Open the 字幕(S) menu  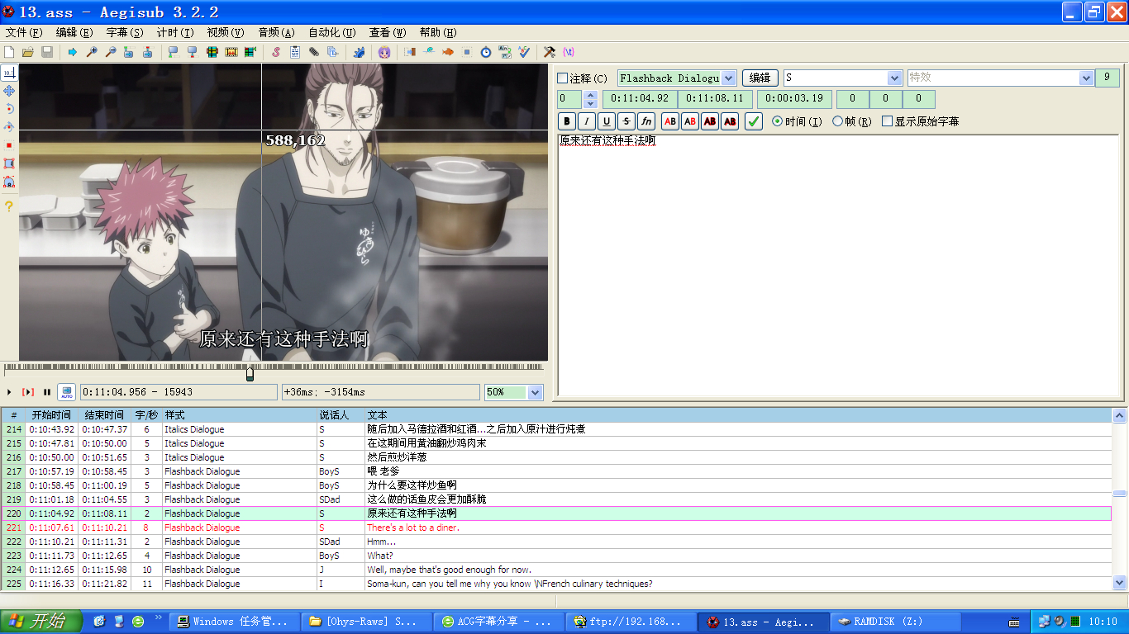pos(125,33)
